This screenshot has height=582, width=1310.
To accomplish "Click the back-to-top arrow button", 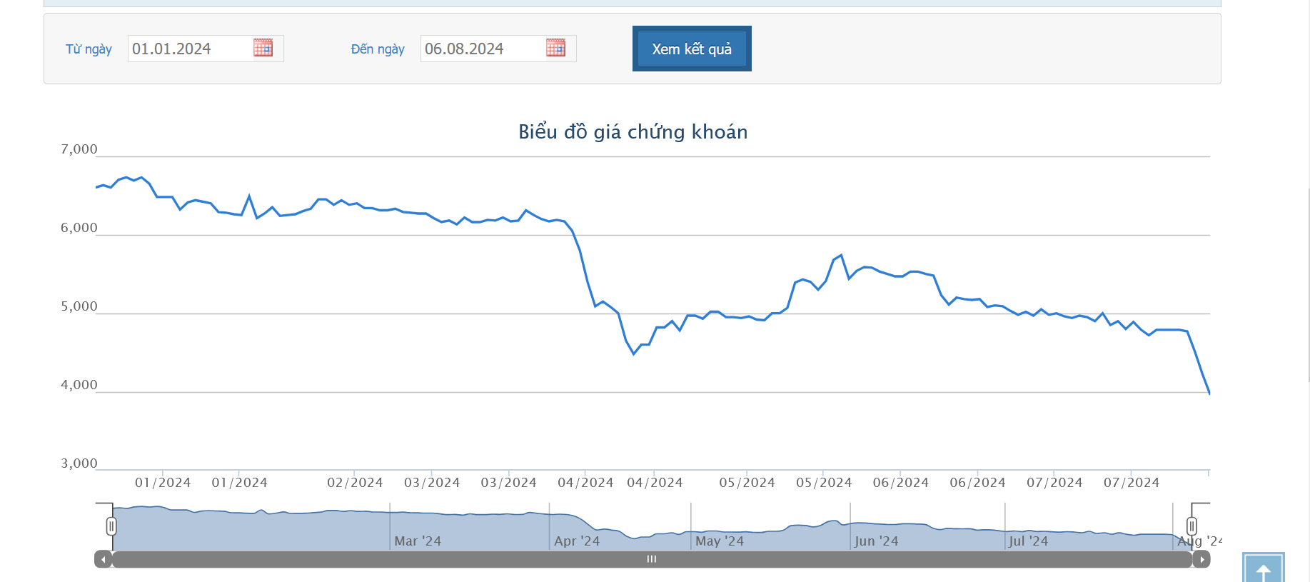I will pos(1263,570).
